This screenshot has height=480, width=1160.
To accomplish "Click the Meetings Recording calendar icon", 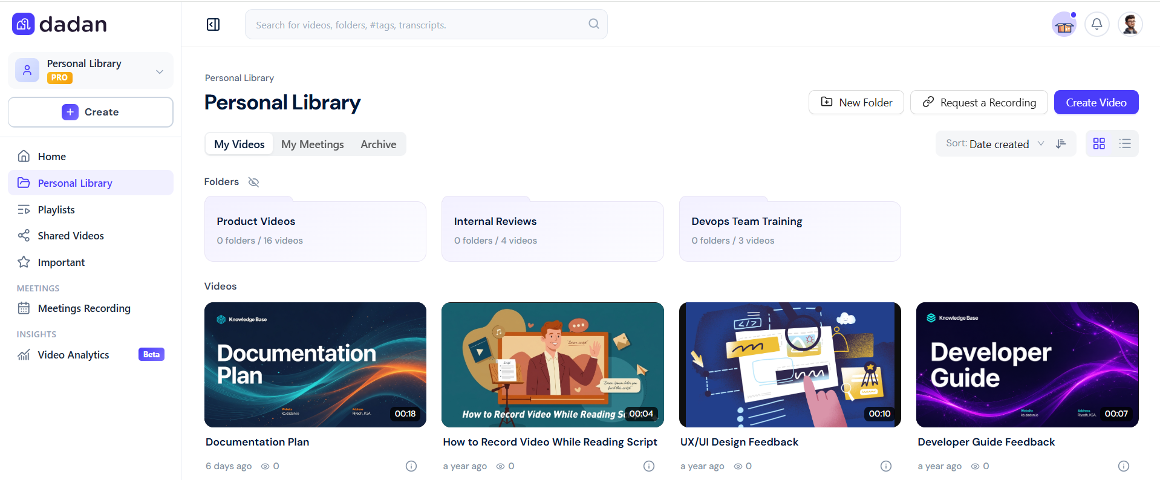I will tap(24, 308).
